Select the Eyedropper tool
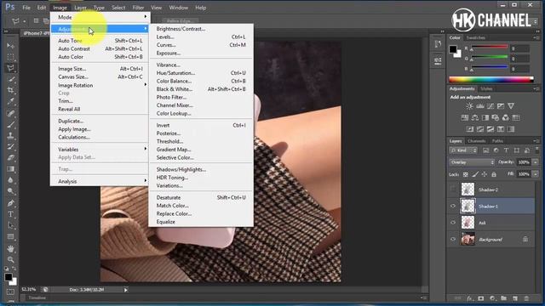 [11, 102]
